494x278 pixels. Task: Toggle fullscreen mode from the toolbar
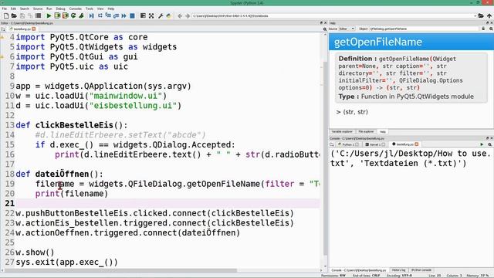(x=151, y=15)
